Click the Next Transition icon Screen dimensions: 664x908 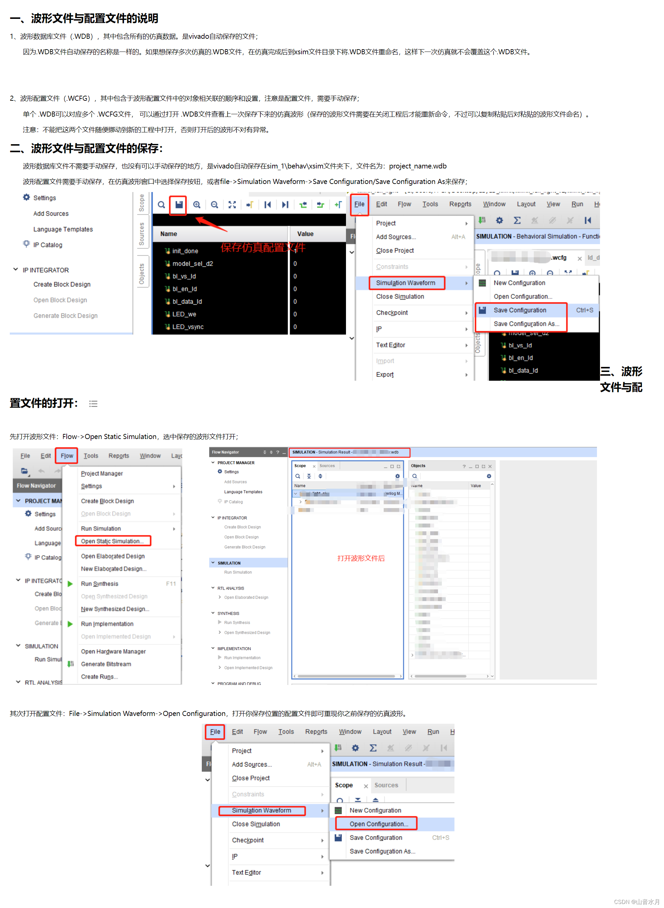coord(320,205)
